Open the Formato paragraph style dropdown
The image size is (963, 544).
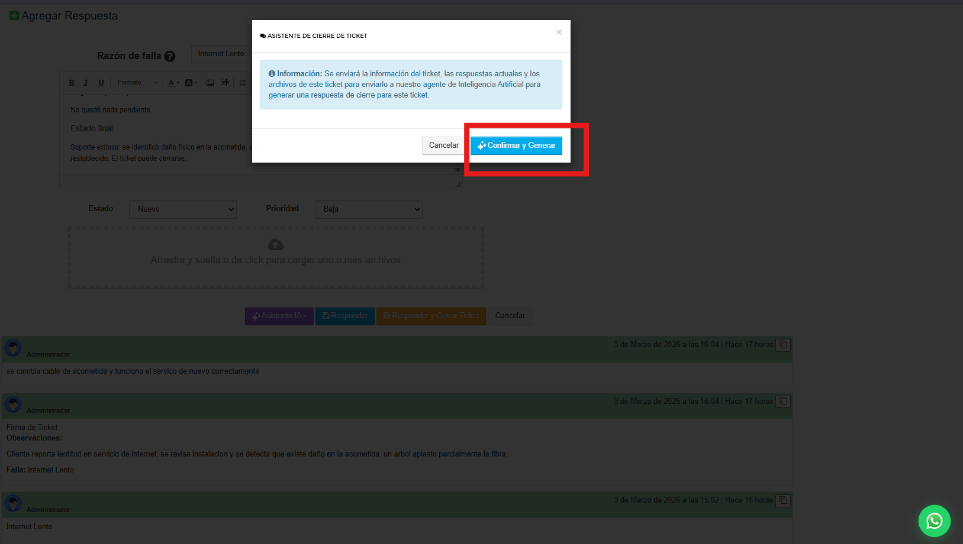point(137,83)
